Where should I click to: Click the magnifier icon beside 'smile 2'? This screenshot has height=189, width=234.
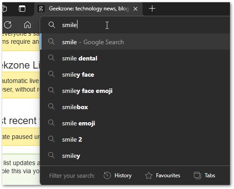click(x=51, y=139)
